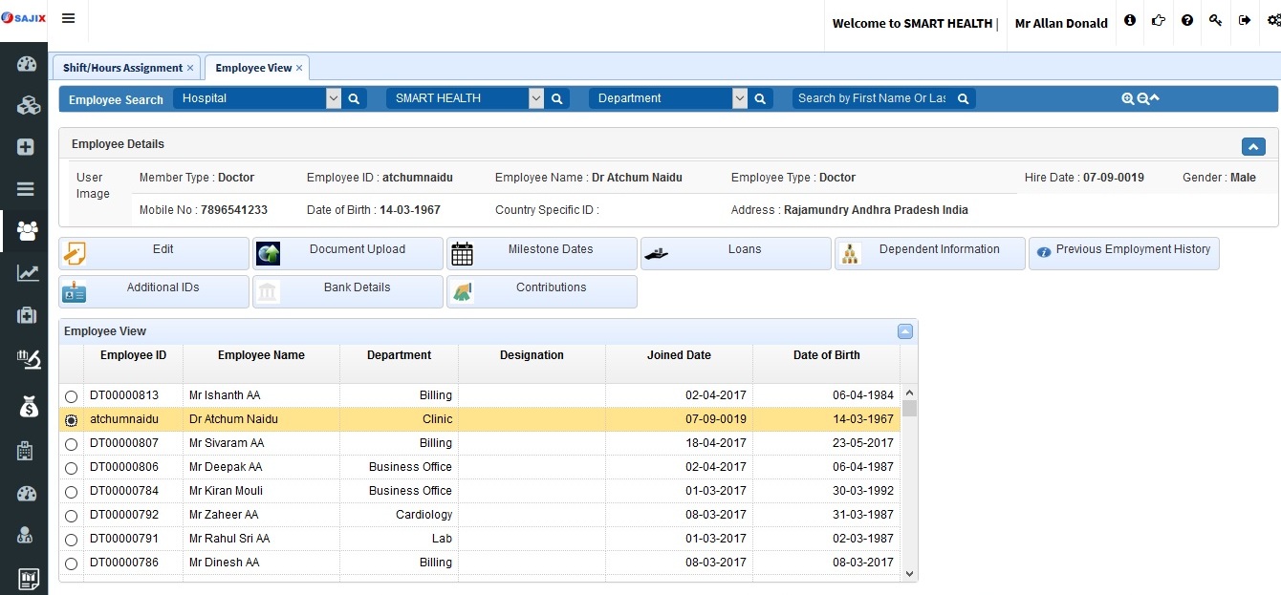Click the zoom-in magnifier icon in search bar
The width and height of the screenshot is (1281, 595).
pos(1128,98)
